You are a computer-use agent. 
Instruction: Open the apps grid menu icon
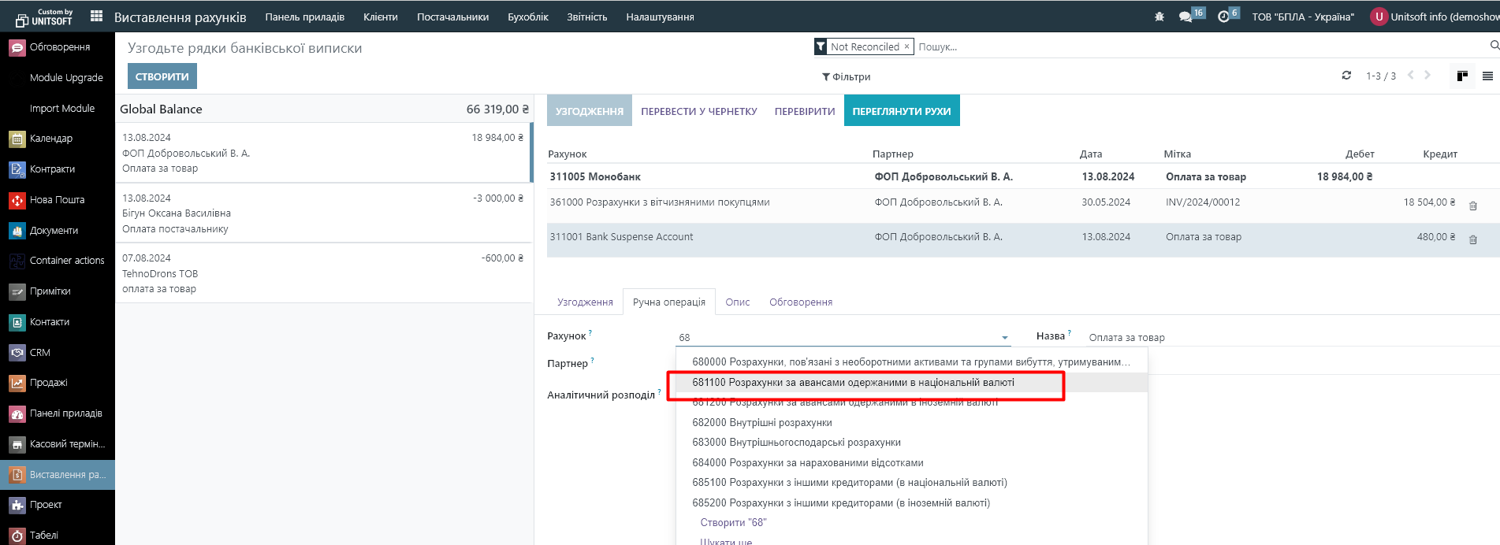pyautogui.click(x=96, y=17)
